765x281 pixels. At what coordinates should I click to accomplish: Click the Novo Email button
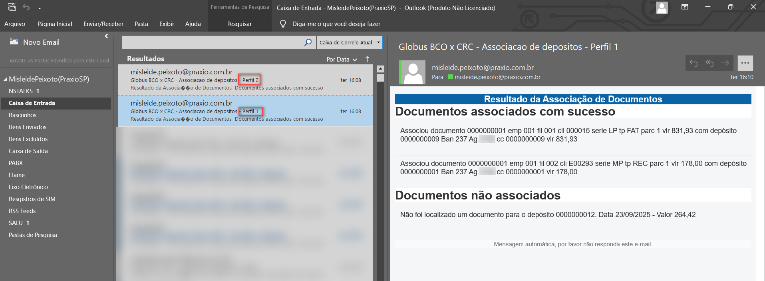point(35,42)
